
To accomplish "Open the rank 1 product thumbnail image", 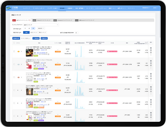I will click(30, 53).
